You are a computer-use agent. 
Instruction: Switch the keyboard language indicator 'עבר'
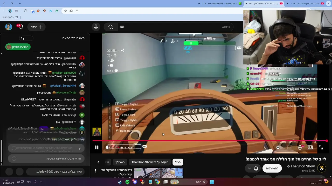click(29, 182)
